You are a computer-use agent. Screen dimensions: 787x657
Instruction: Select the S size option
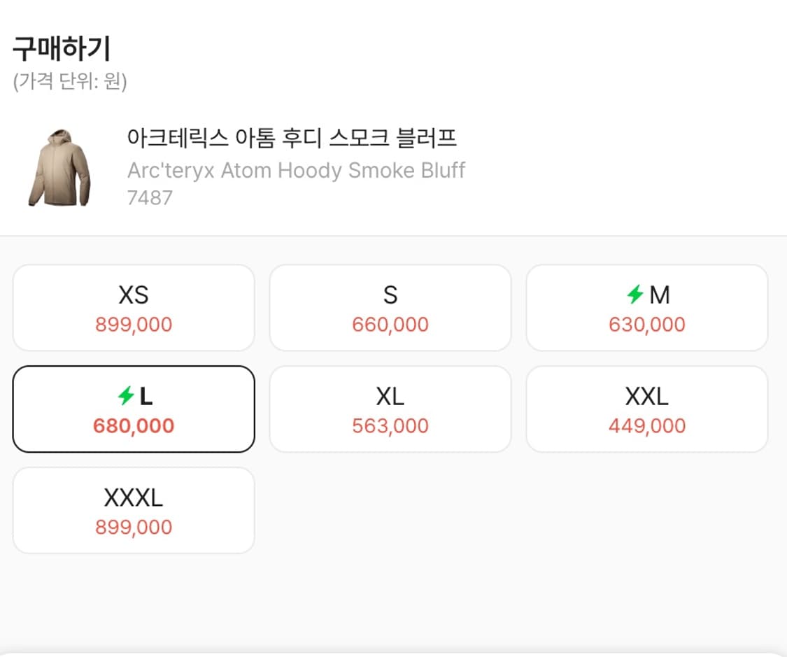[390, 308]
